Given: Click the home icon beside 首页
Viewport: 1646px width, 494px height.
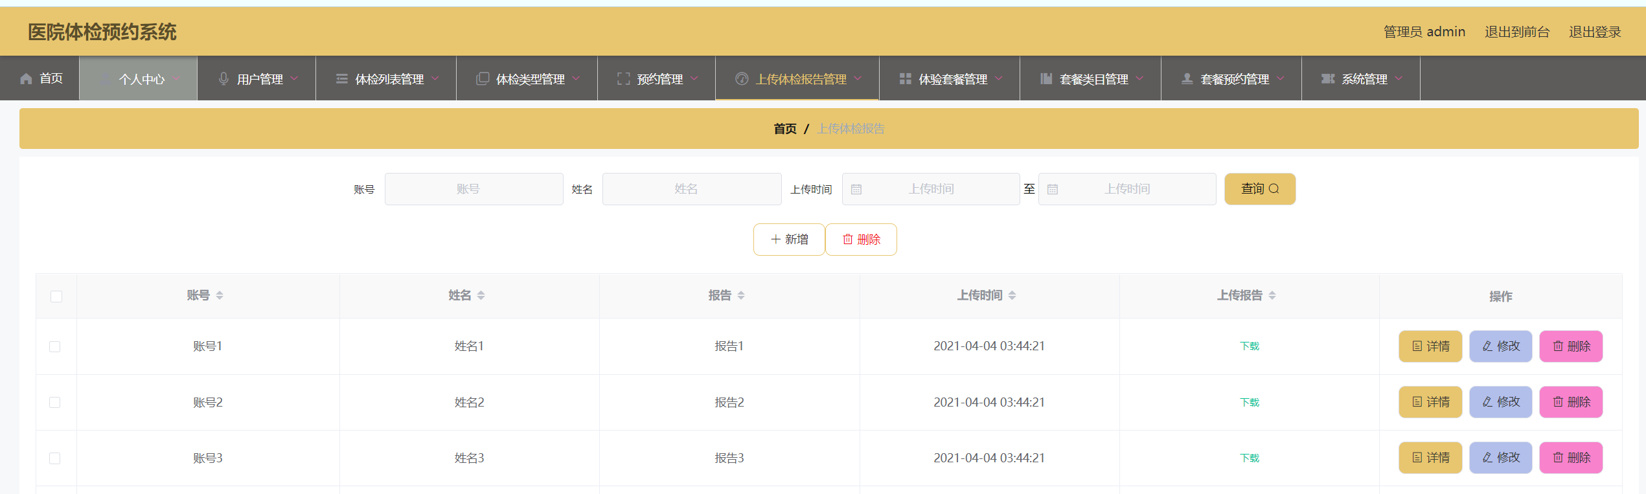Looking at the screenshot, I should 26,79.
